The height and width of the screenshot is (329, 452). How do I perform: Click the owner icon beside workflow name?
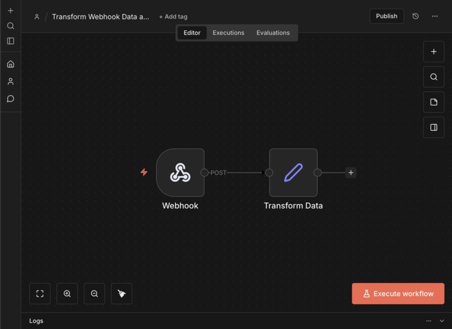coord(37,17)
